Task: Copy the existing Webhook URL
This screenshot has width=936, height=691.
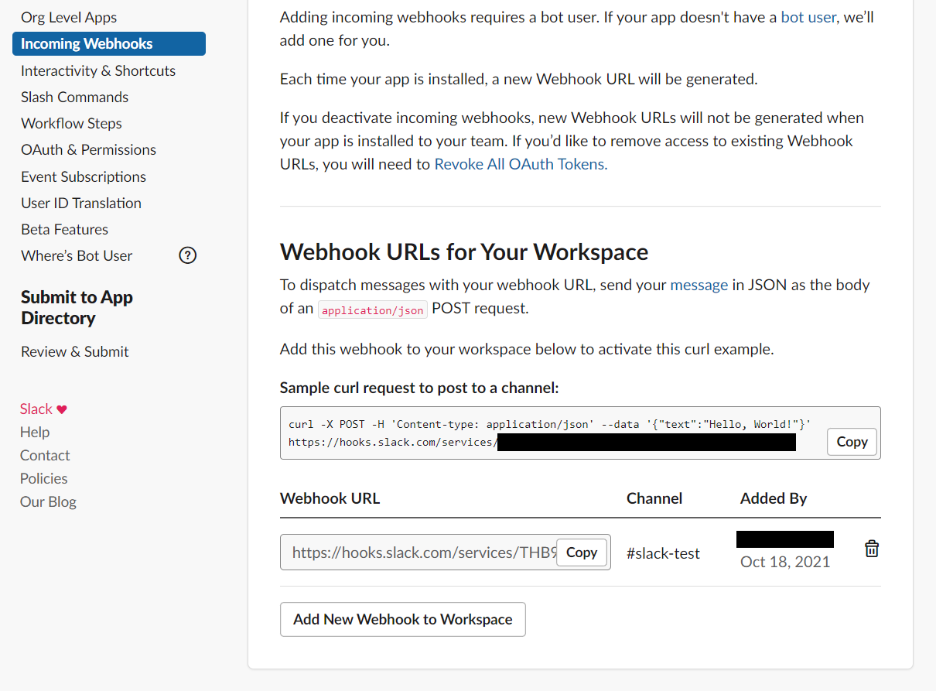Action: (x=581, y=552)
